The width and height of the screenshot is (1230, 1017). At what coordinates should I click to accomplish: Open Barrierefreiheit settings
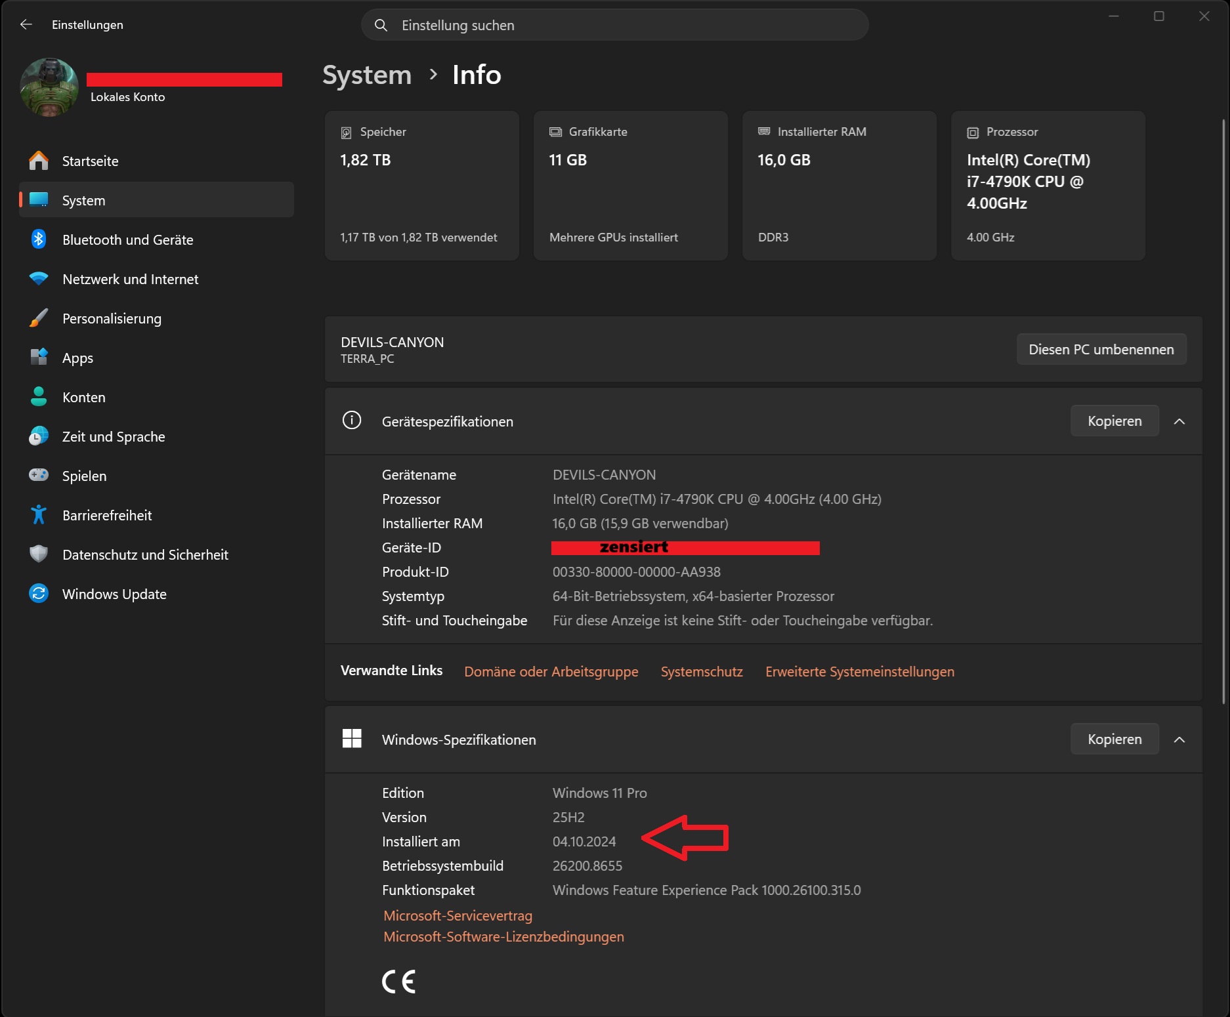point(156,515)
